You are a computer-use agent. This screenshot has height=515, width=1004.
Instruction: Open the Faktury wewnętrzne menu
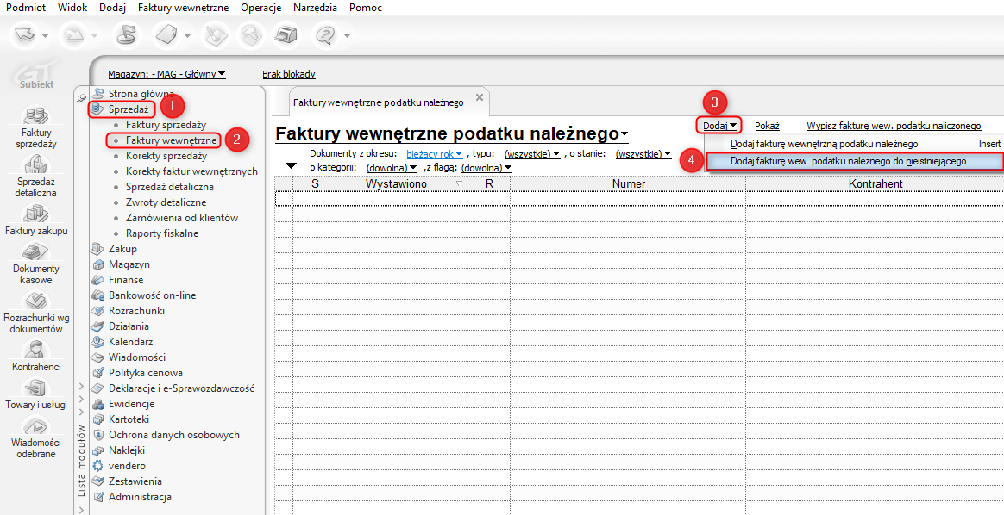click(x=184, y=9)
